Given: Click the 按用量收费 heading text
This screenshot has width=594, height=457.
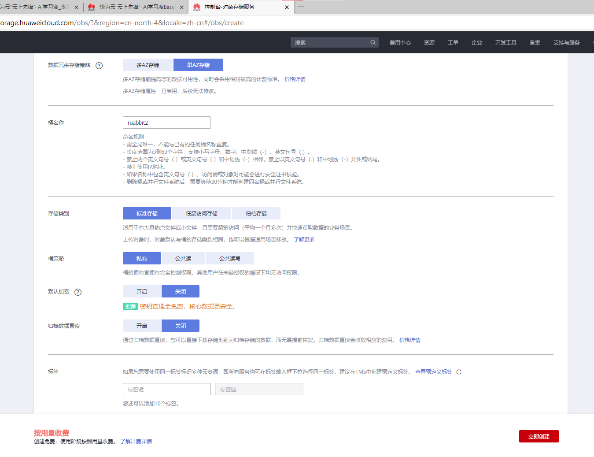Looking at the screenshot, I should 52,433.
